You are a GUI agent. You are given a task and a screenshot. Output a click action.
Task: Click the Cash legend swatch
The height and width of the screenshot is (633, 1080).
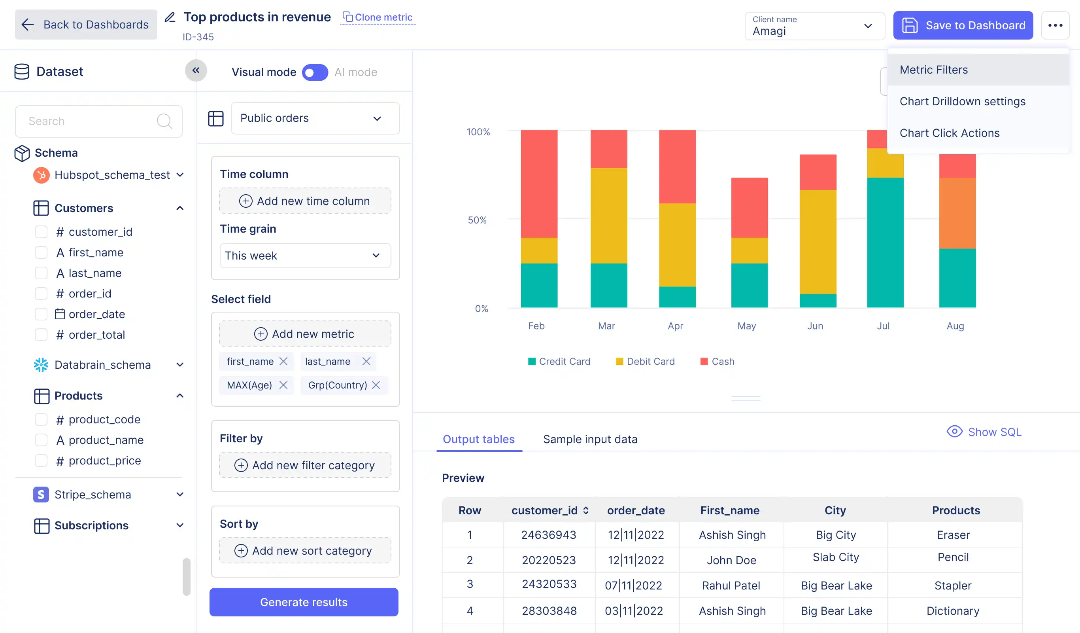point(704,362)
